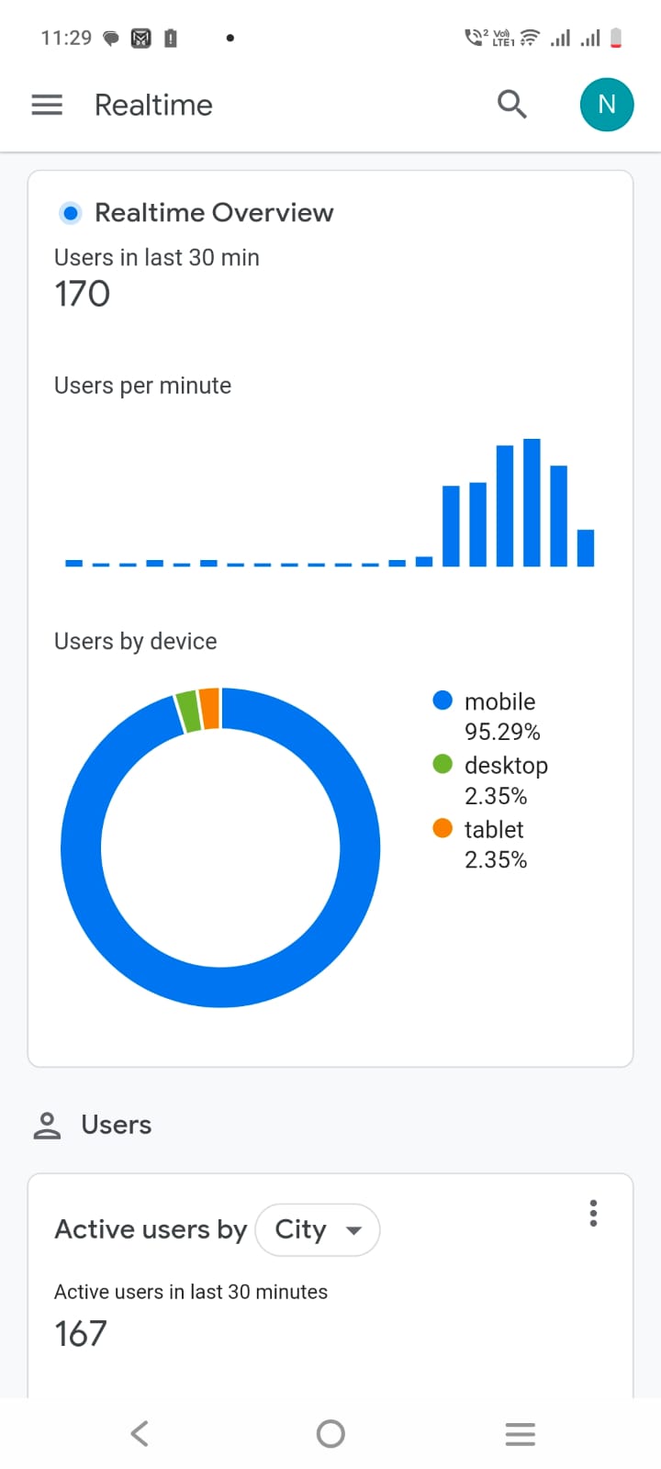Select the green desktop legend swatch

443,764
